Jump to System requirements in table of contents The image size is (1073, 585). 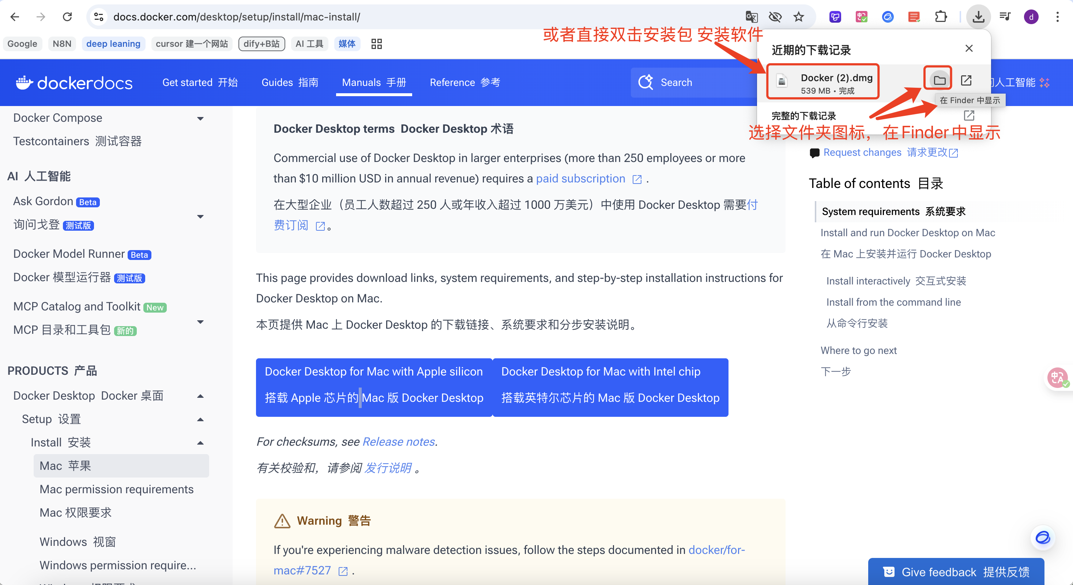pos(893,212)
